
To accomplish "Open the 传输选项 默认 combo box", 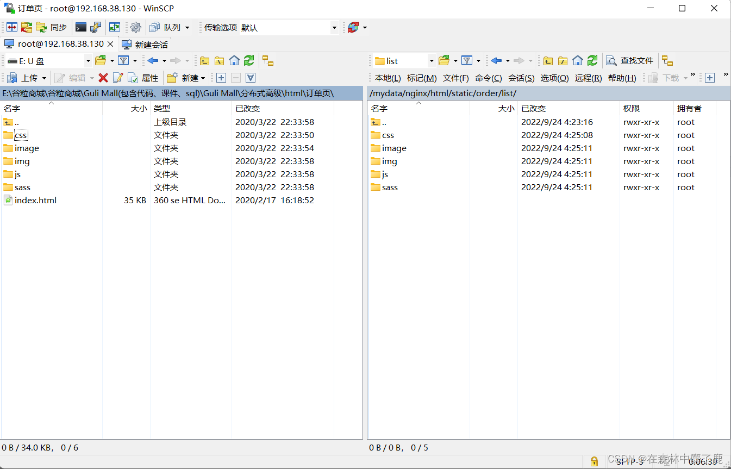I will coord(289,27).
